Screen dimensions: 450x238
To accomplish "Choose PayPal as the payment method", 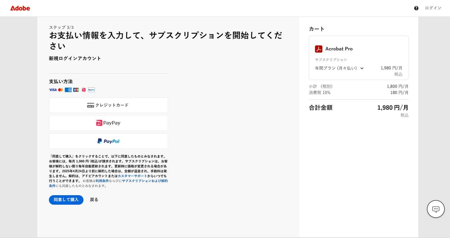I will 108,141.
